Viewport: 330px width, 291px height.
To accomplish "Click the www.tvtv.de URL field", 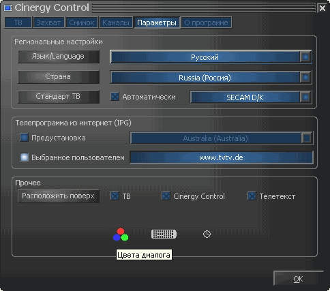I will tap(222, 157).
